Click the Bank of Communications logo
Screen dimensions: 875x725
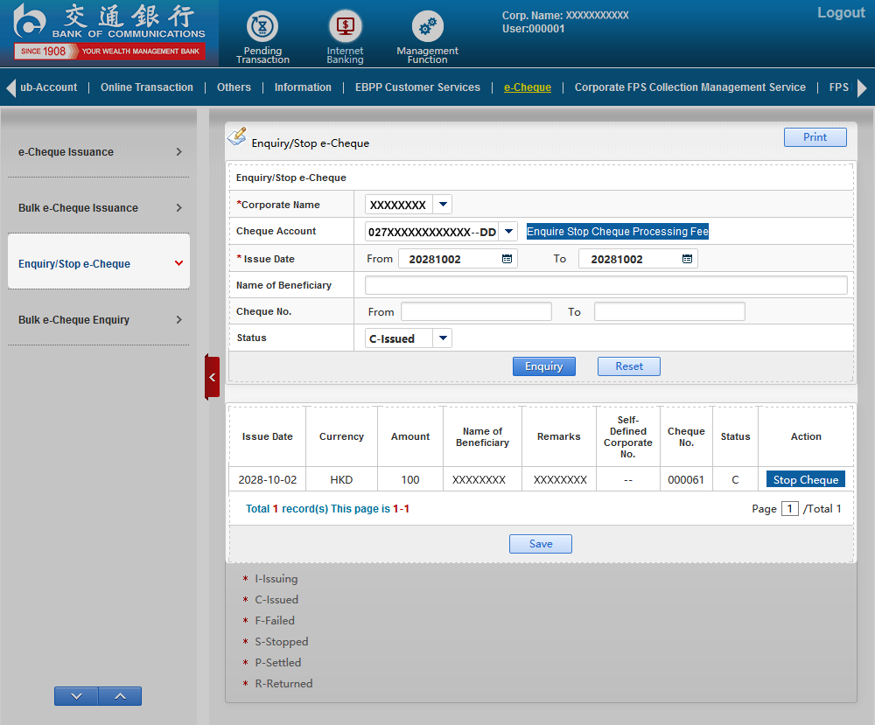coord(110,31)
